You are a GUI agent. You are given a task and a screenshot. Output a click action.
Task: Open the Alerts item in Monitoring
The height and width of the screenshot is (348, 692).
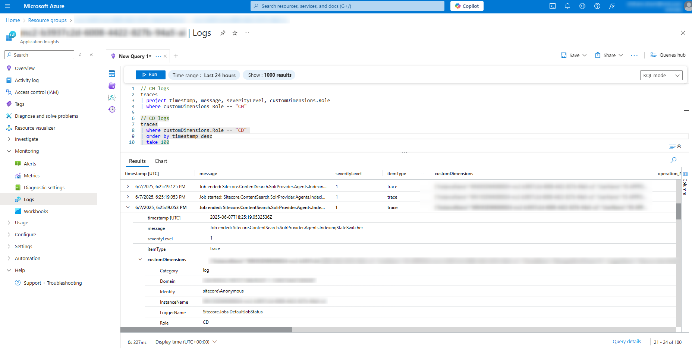coord(30,164)
